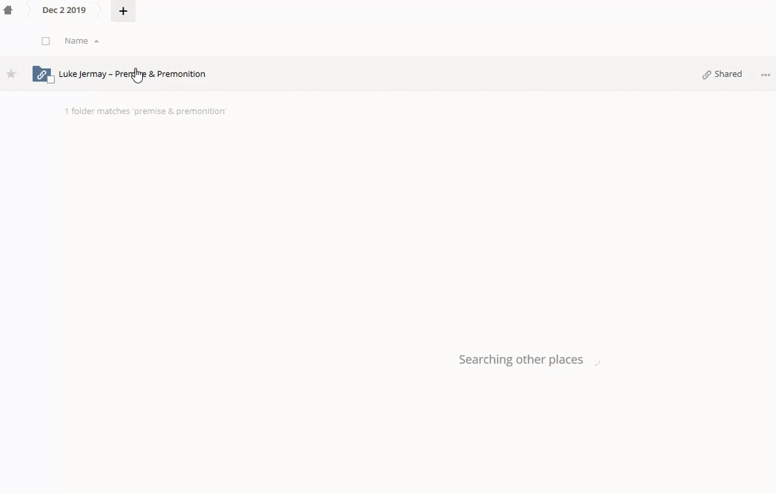Click the shared folder icon with link symbol
Viewport: 776px width, 494px height.
tap(41, 73)
